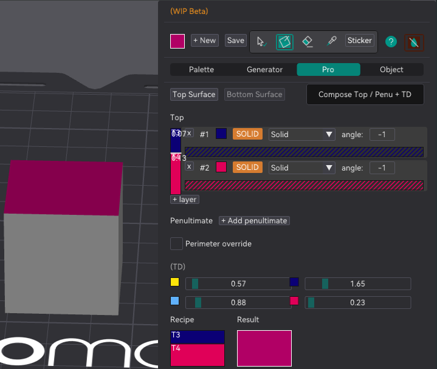Image resolution: width=437 pixels, height=369 pixels.
Task: Click the "(TD)" section label
Action: pyautogui.click(x=178, y=266)
